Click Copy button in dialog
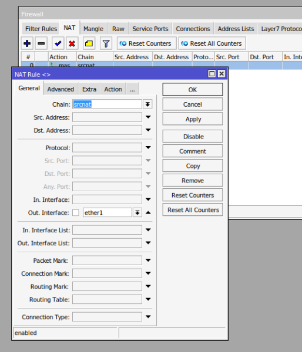The width and height of the screenshot is (302, 352). tap(193, 166)
